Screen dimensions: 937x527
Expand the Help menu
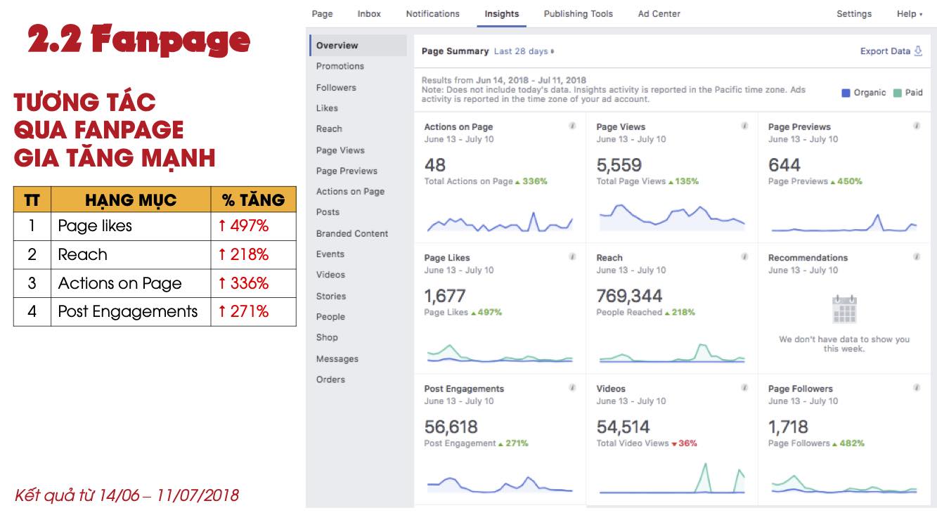(909, 14)
